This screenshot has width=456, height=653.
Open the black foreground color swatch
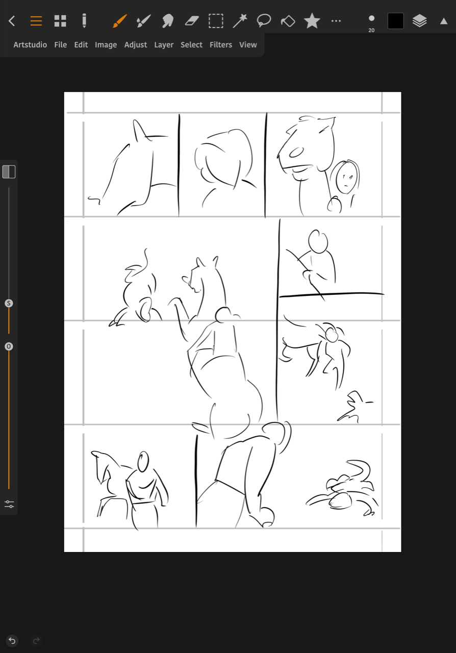pyautogui.click(x=395, y=21)
